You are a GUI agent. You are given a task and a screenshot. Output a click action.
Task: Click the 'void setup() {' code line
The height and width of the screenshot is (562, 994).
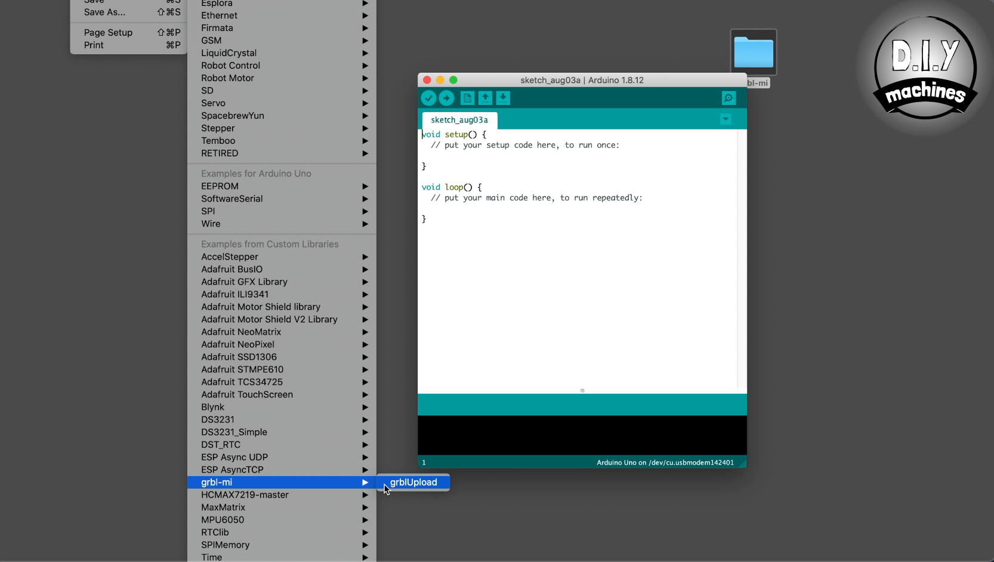tap(454, 135)
